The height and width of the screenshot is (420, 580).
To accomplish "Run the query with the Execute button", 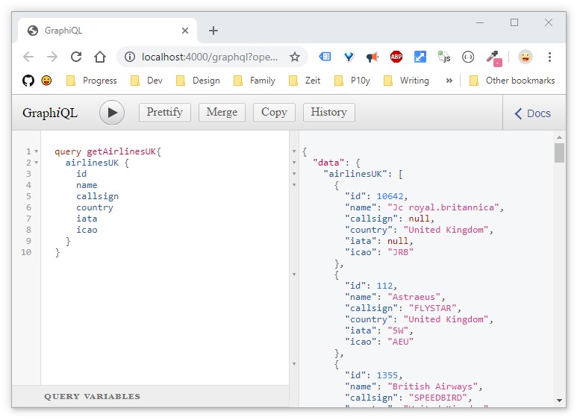I will pos(112,113).
